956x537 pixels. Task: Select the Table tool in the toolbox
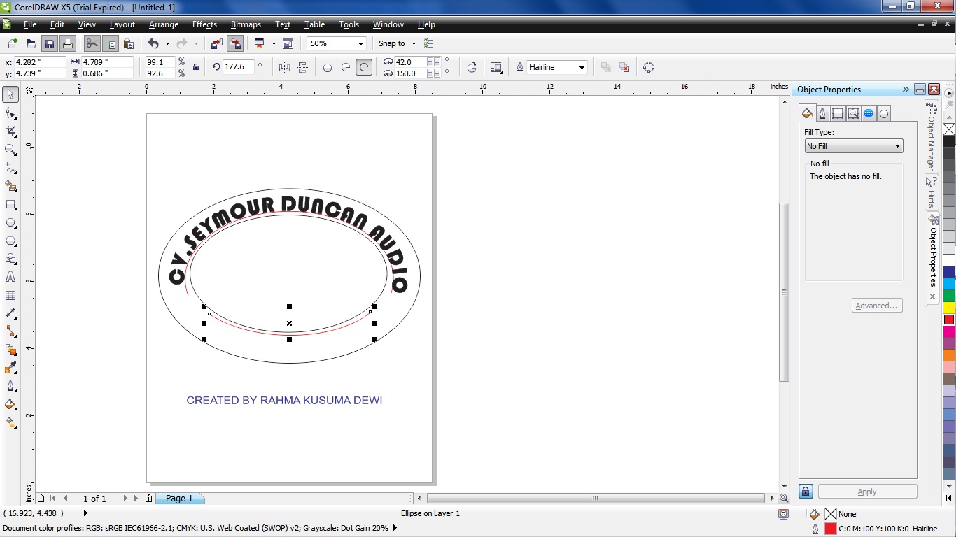coord(10,295)
